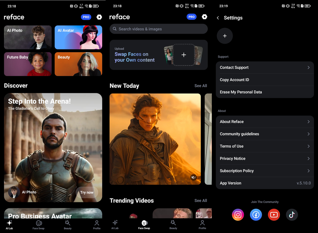318x233 pixels.
Task: Tap AI Photo avatar on gladiator banner
Action: [14, 192]
